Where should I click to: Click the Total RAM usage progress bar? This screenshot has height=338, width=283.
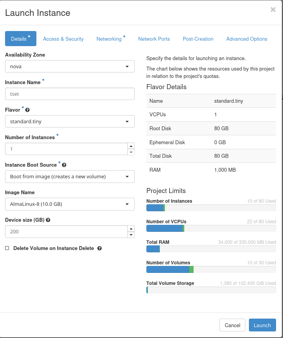pyautogui.click(x=211, y=249)
